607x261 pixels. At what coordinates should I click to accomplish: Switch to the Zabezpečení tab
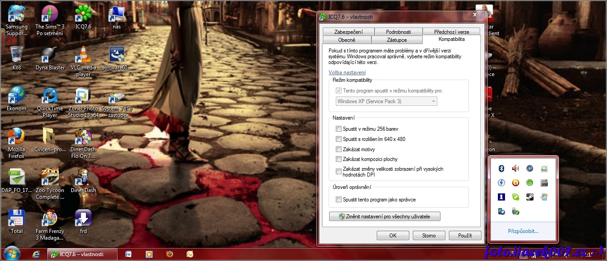tap(348, 32)
